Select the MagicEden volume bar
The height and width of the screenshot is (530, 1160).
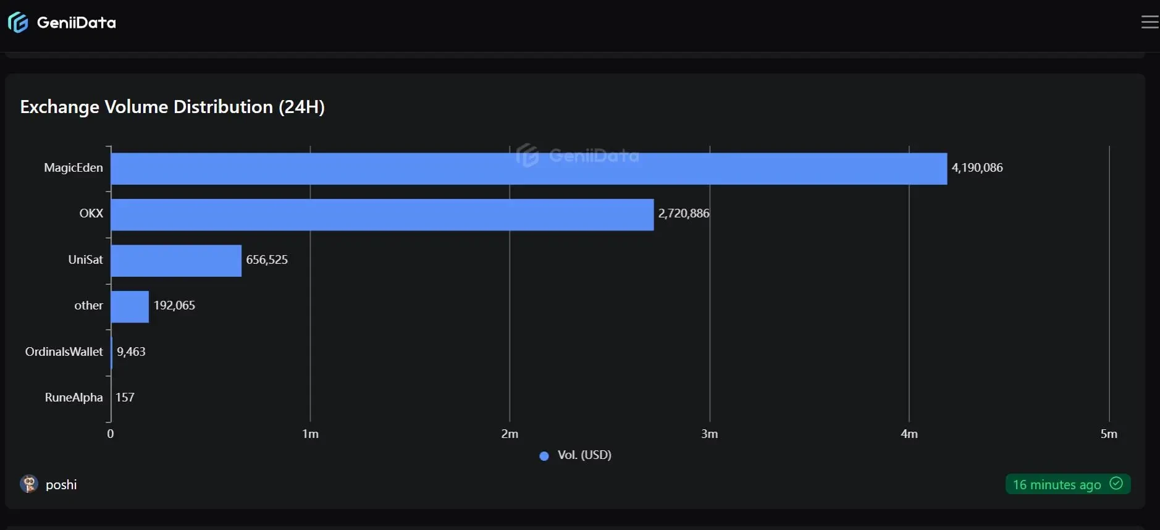pos(529,169)
